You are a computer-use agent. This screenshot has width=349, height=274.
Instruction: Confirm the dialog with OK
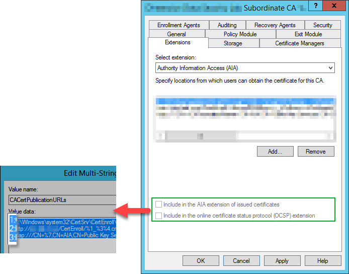point(201,260)
